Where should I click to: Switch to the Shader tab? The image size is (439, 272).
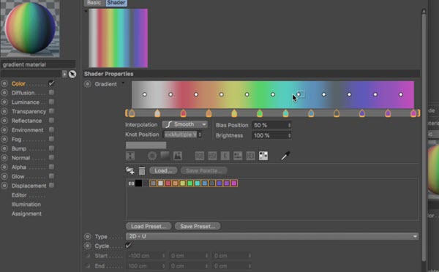116,3
